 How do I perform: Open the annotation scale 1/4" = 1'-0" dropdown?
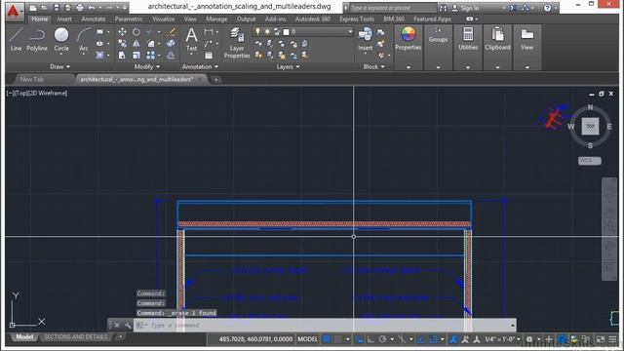click(502, 339)
